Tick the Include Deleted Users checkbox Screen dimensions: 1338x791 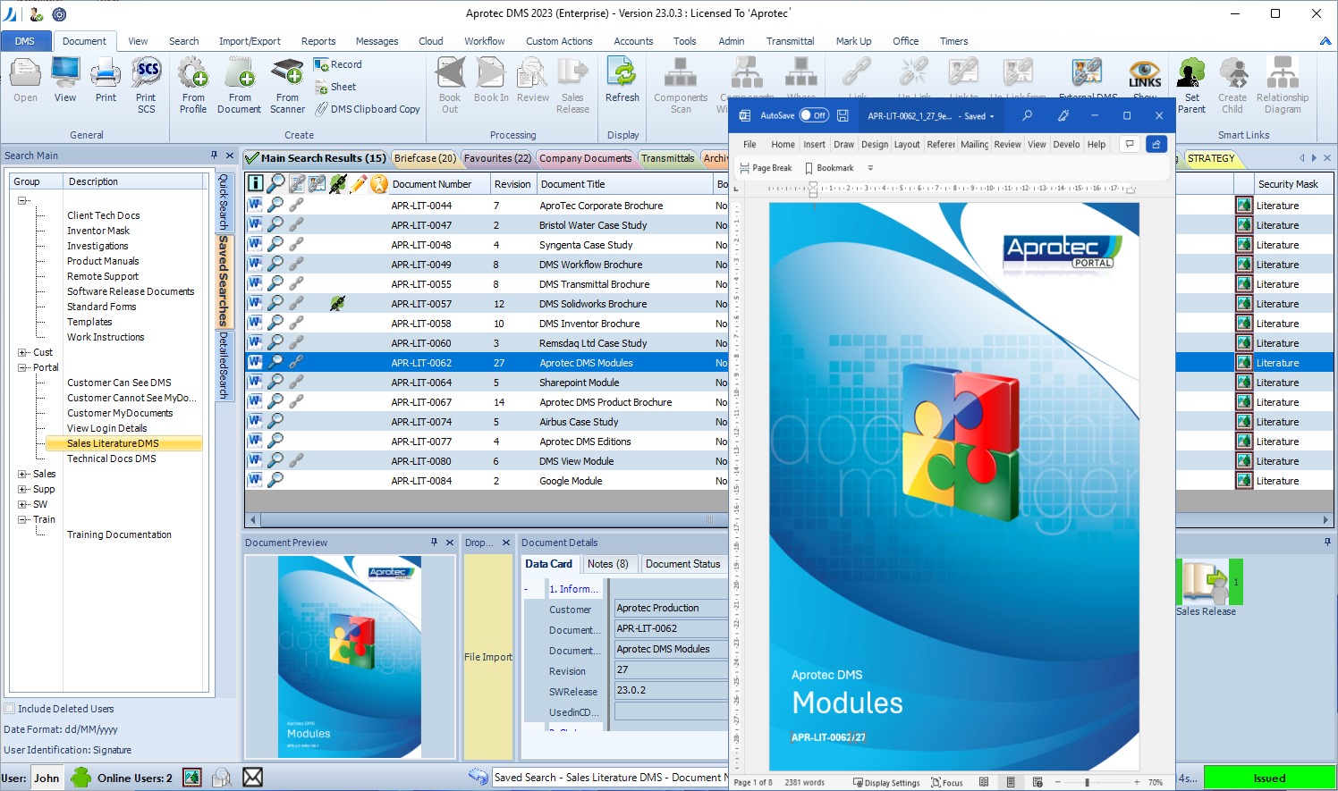point(10,709)
